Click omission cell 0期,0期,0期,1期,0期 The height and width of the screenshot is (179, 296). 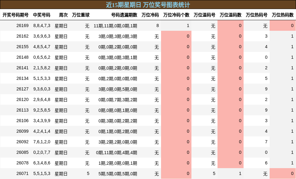(x=118, y=111)
